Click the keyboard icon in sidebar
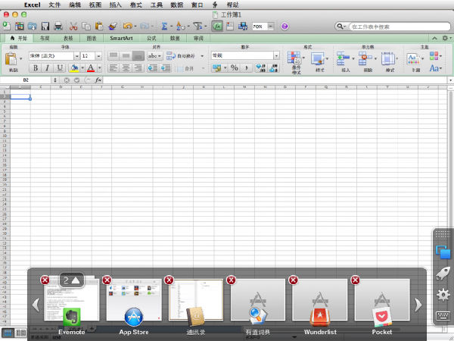Image resolution: width=454 pixels, height=341 pixels. pos(443,317)
